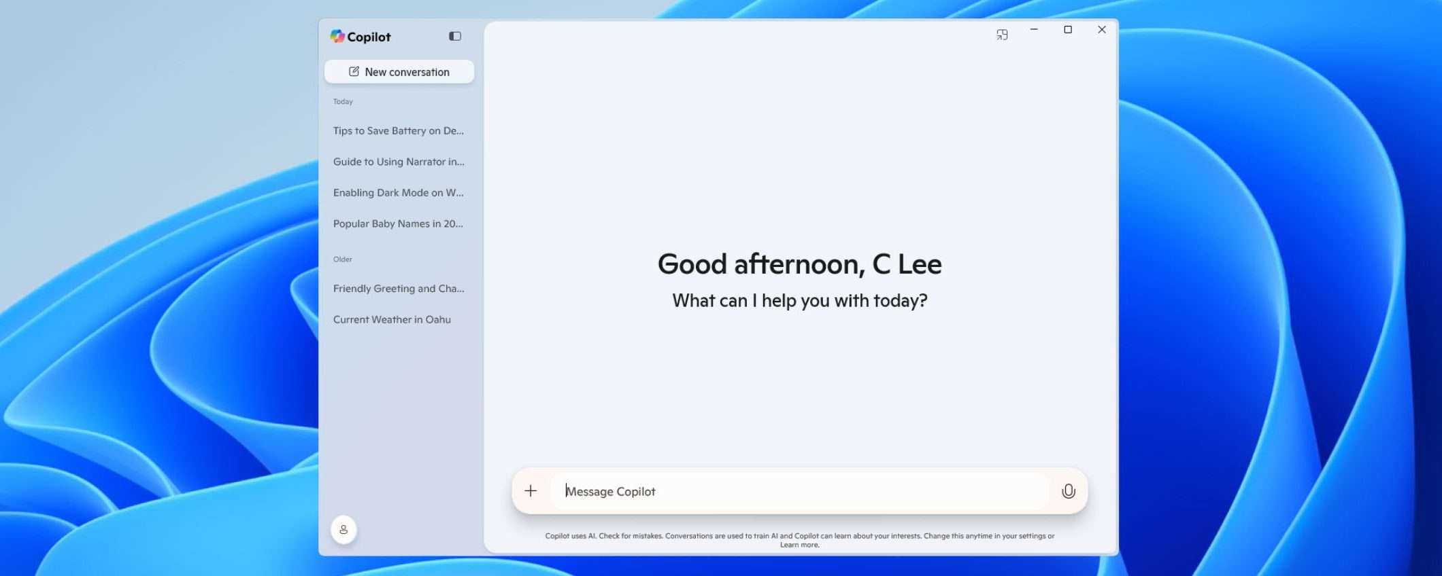Follow the Learn more link

pyautogui.click(x=799, y=545)
